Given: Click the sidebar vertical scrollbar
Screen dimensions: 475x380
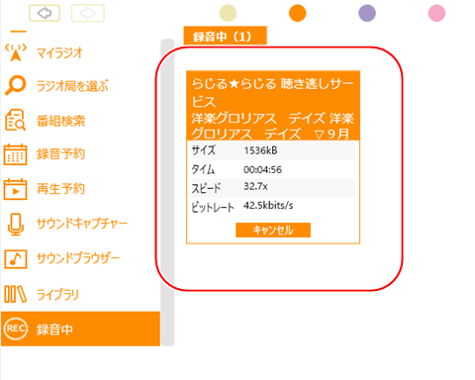Looking at the screenshot, I should tap(167, 192).
